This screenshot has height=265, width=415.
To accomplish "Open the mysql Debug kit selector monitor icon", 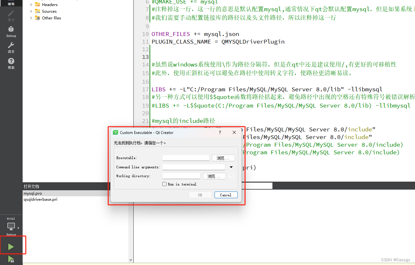I will (11, 227).
